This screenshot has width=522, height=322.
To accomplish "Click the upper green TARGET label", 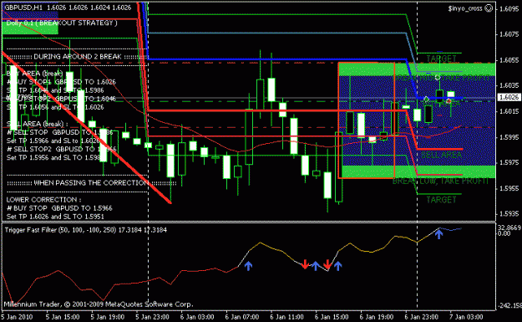I will point(442,59).
